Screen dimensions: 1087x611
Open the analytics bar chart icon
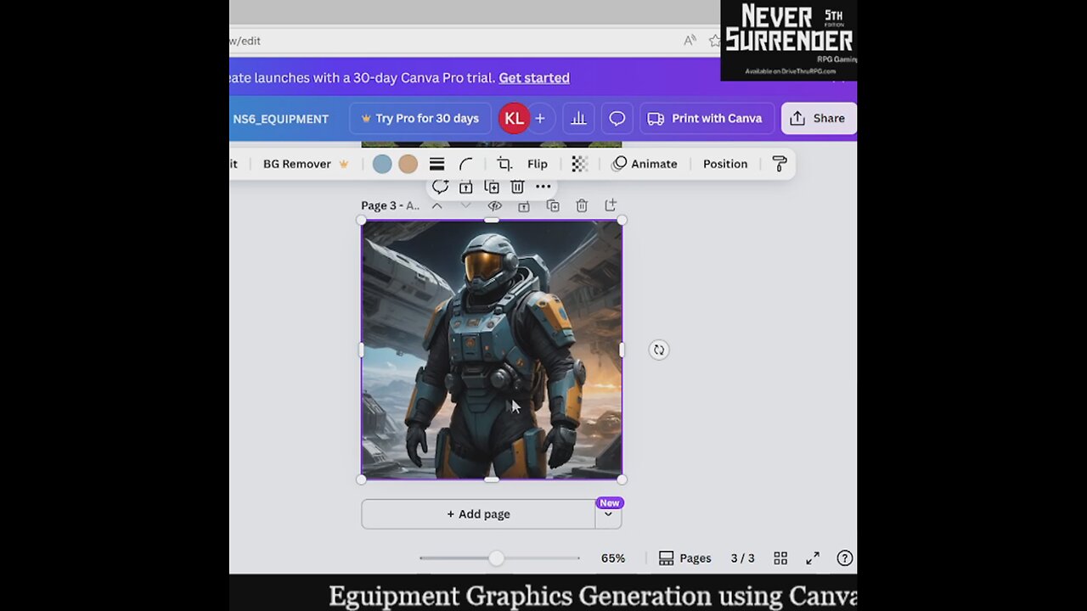point(579,119)
